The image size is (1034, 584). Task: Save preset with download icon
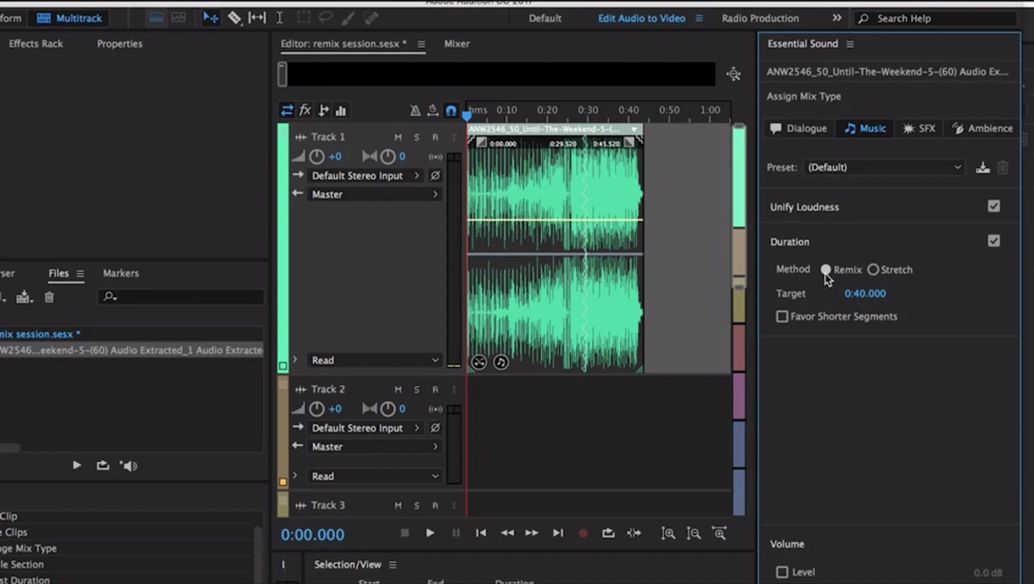(x=983, y=168)
